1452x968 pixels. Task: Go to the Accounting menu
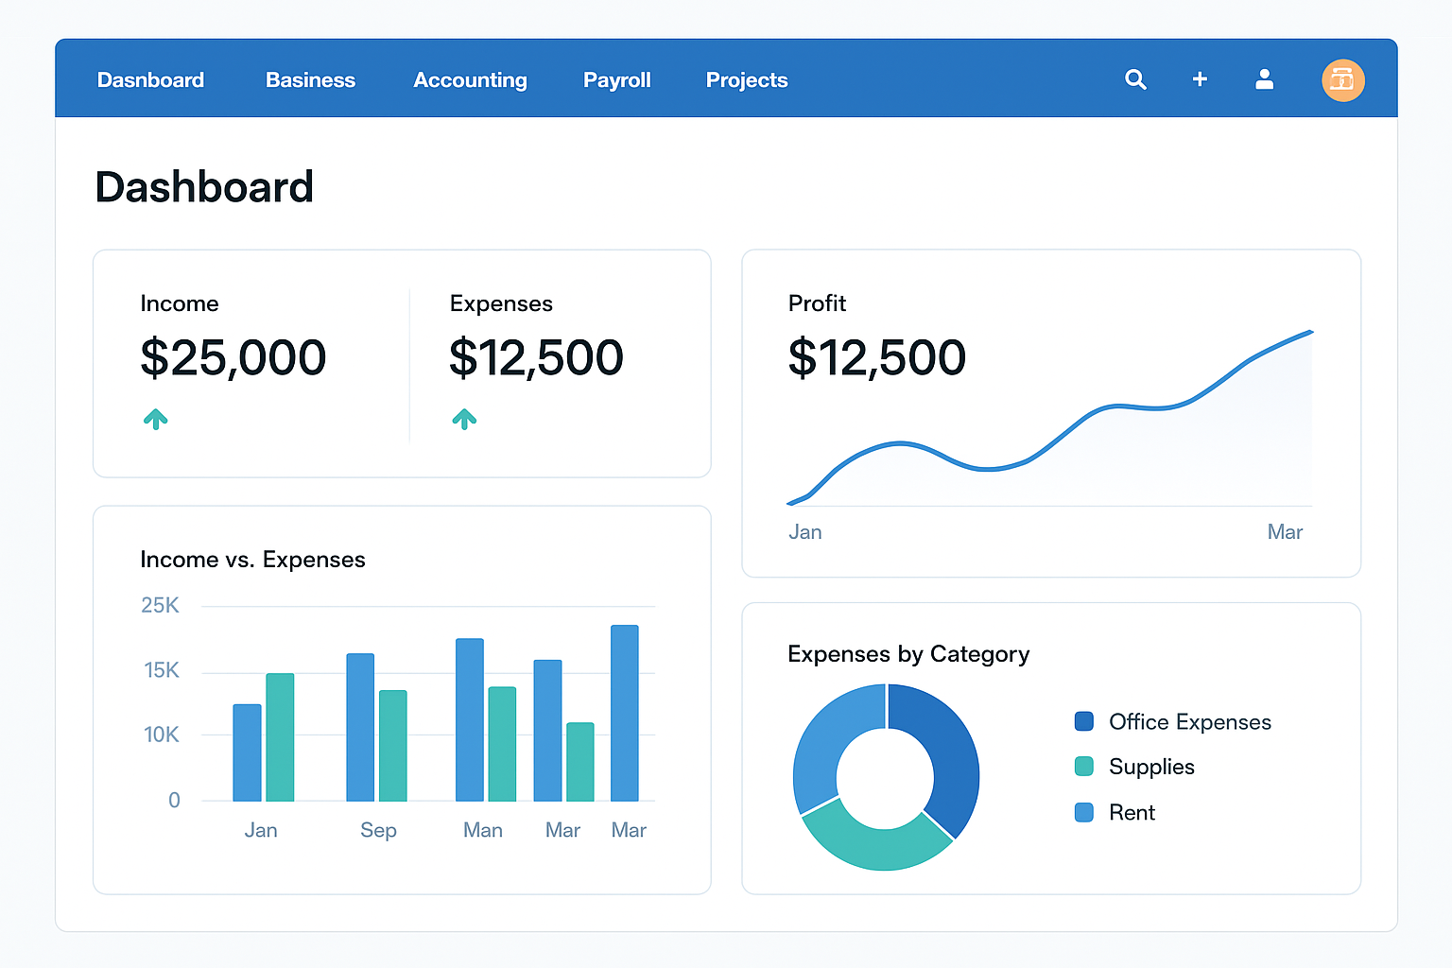pyautogui.click(x=470, y=80)
